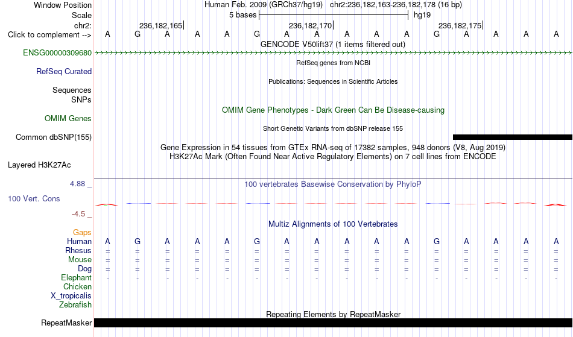Viewport: 573px width, 337px height.
Task: Click 'Repeating Elements by RepeatMasker' title
Action: [333, 314]
